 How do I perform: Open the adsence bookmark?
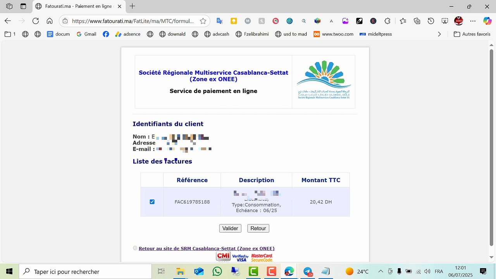click(x=128, y=34)
